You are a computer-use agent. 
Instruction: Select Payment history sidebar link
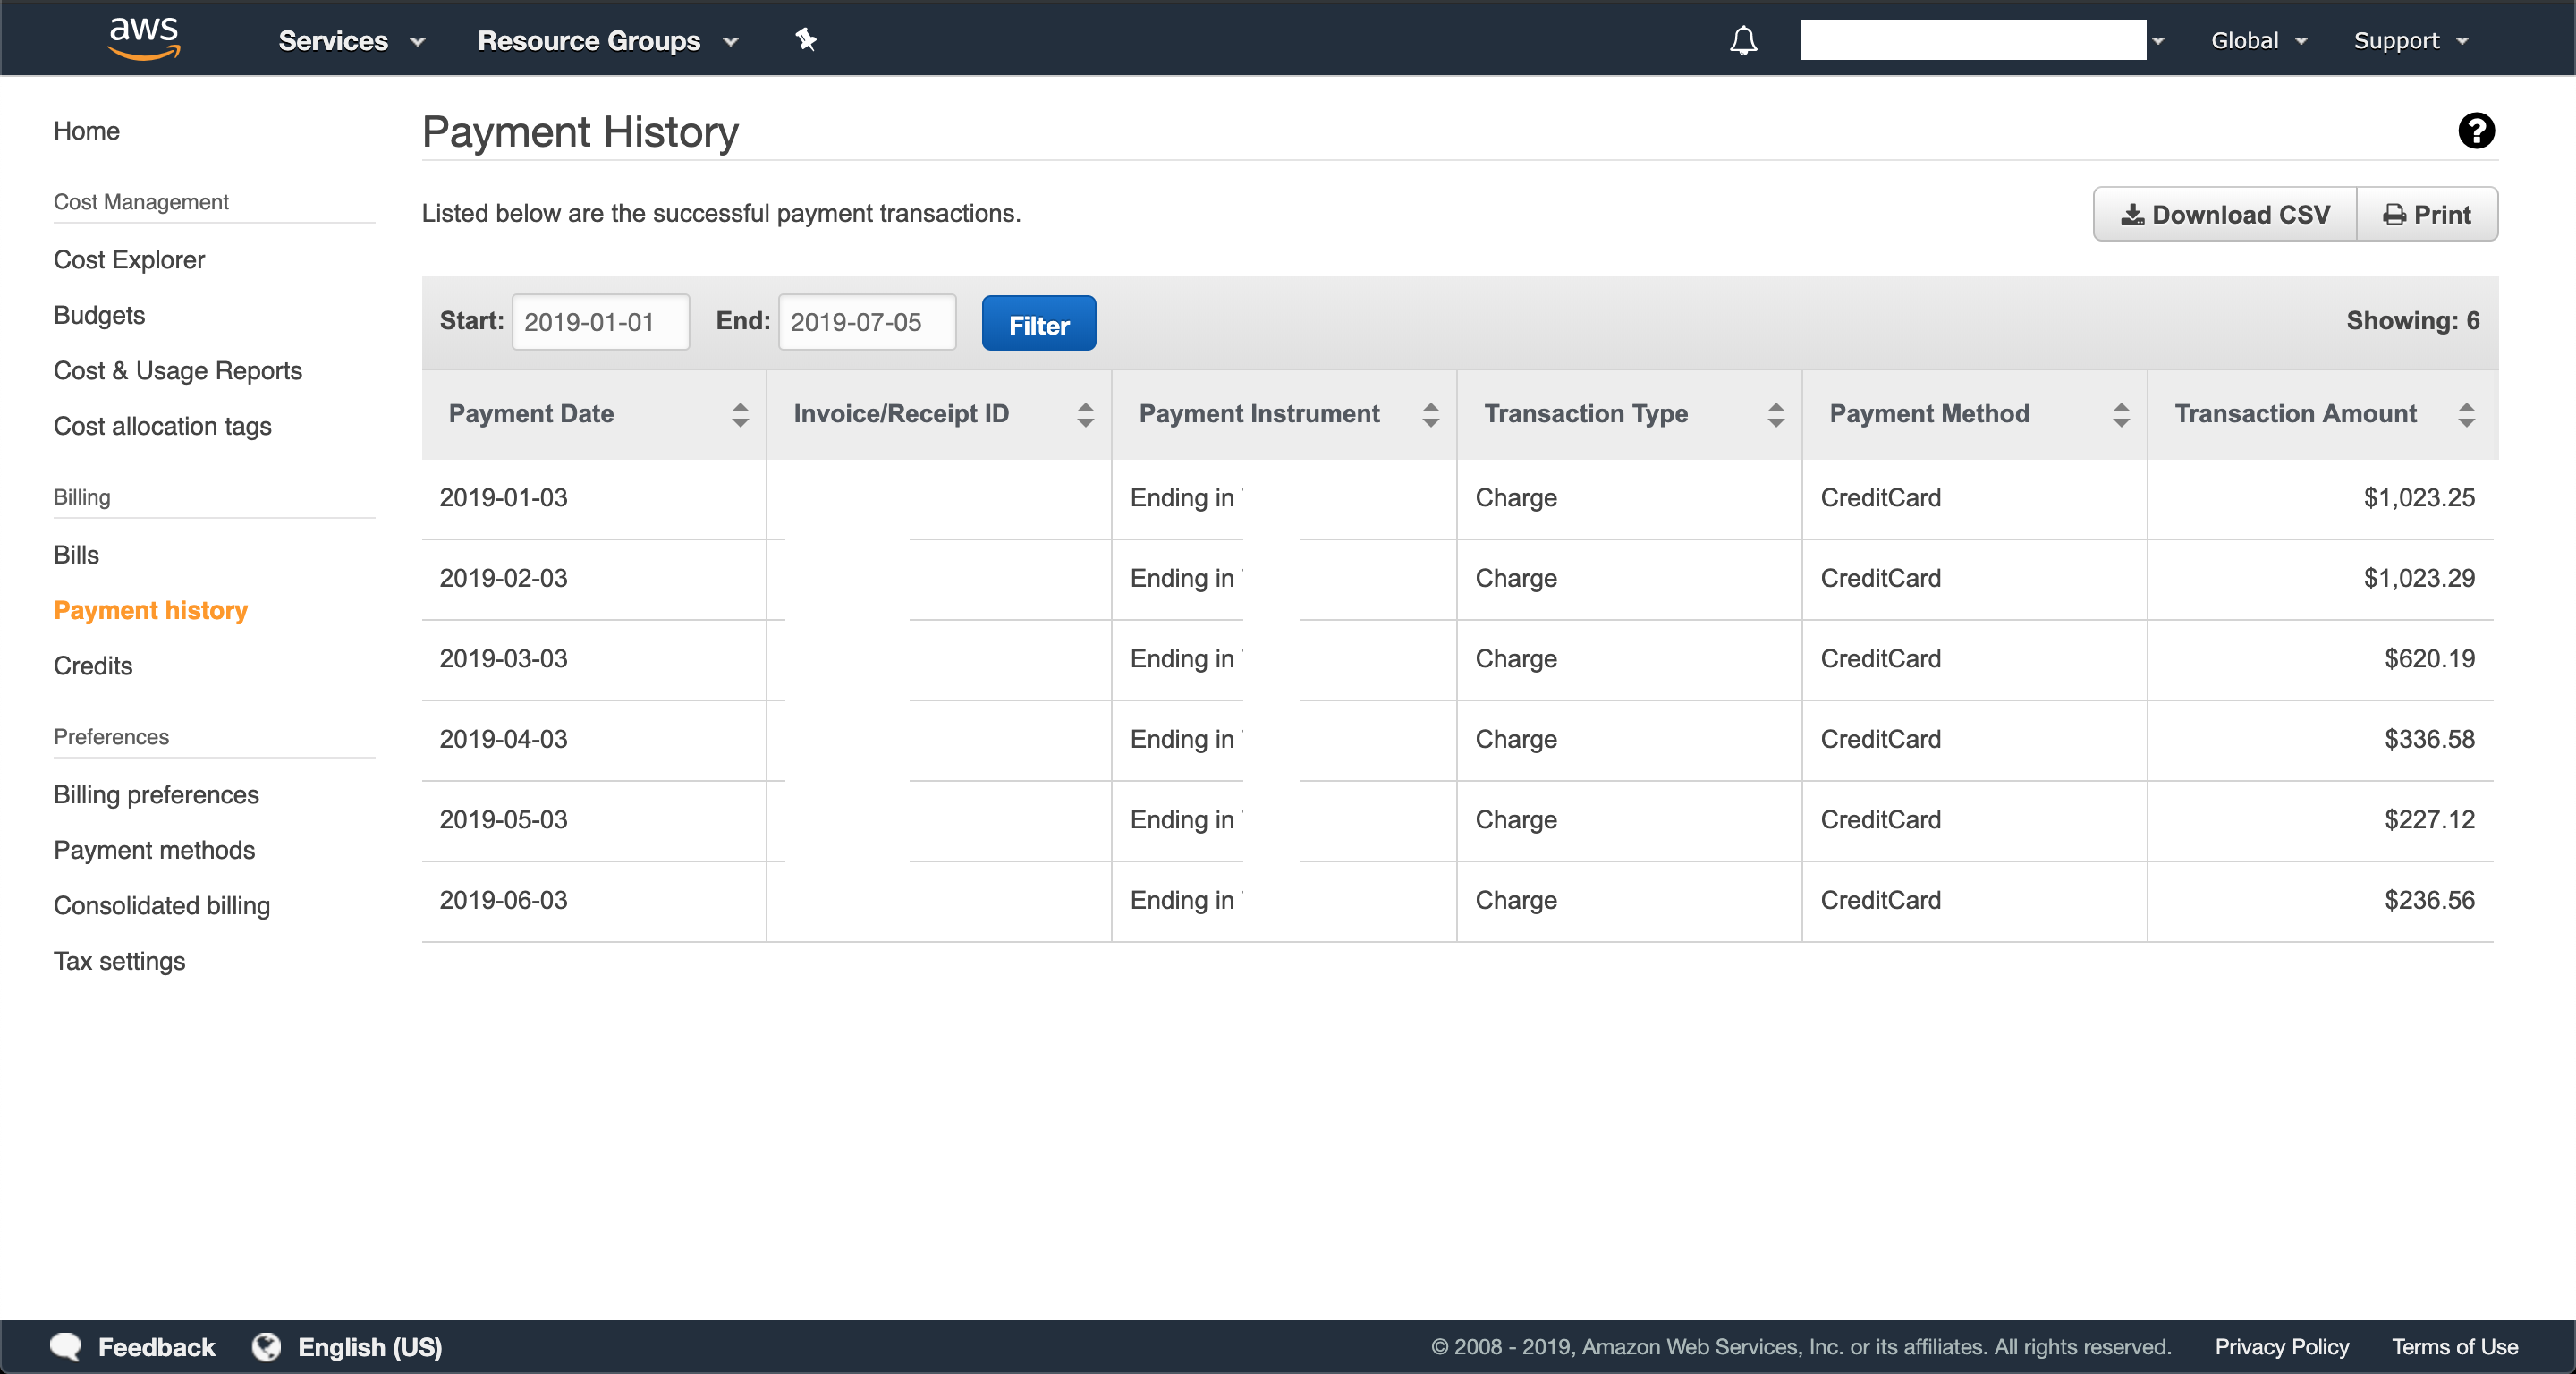152,608
